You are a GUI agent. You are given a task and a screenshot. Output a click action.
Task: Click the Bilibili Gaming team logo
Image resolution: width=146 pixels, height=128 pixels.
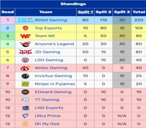click(x=25, y=20)
